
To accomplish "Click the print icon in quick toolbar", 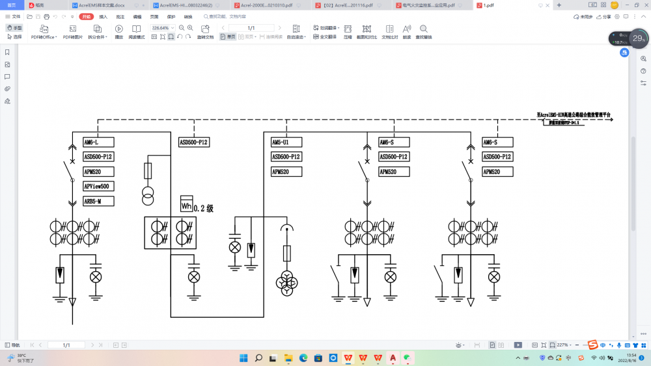I will pyautogui.click(x=46, y=17).
